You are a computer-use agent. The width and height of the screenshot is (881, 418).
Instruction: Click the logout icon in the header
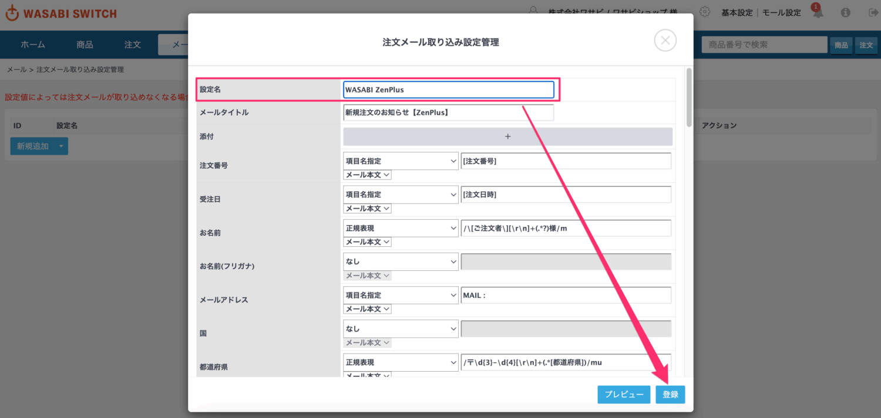tap(873, 12)
